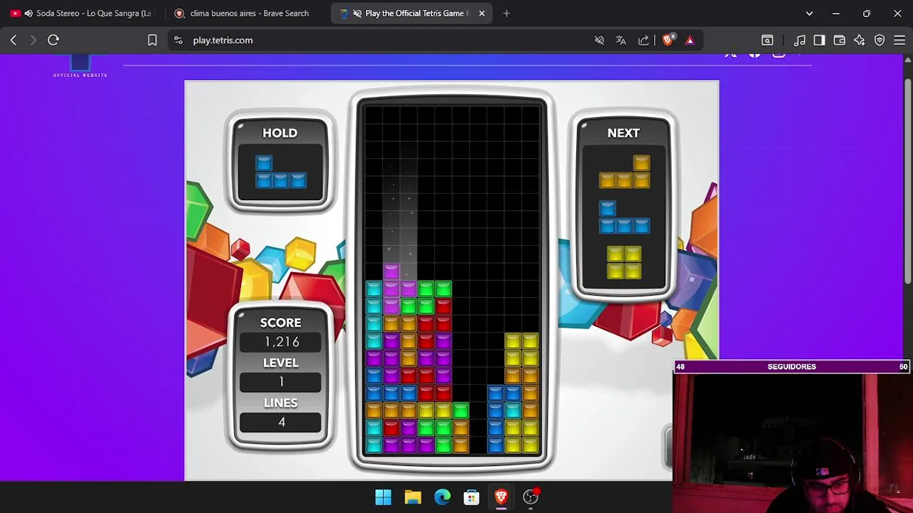This screenshot has height=513, width=913.
Task: Select the Play the Official Tetris Game tab
Action: point(412,14)
